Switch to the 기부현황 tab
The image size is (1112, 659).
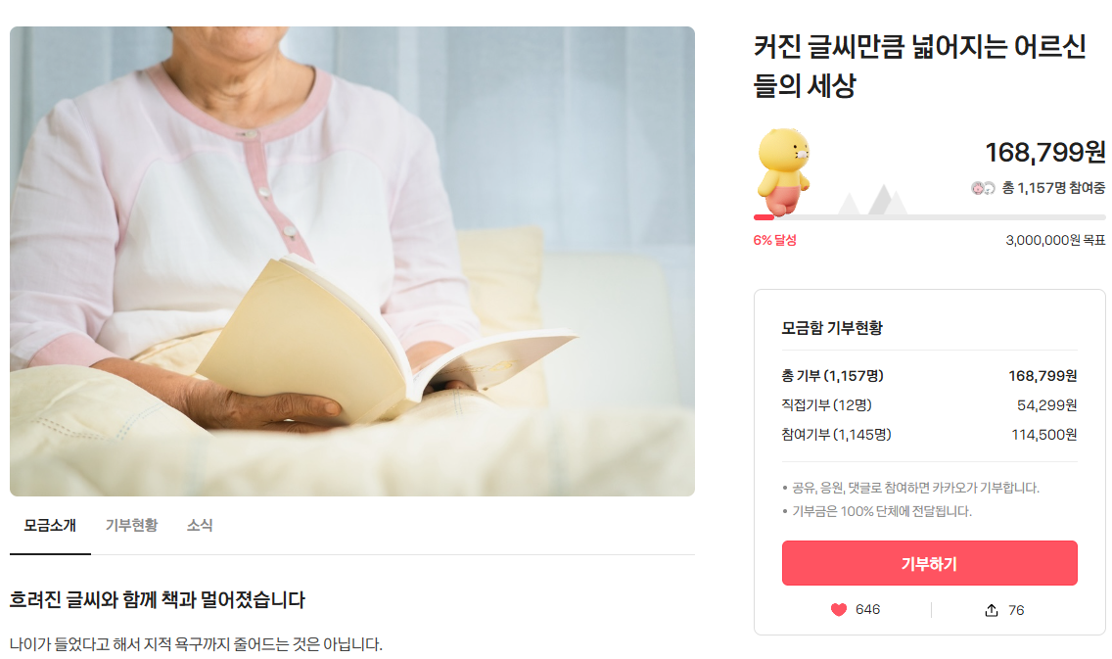[x=132, y=526]
